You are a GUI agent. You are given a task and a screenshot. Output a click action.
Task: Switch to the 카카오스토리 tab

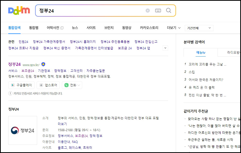click(149, 28)
